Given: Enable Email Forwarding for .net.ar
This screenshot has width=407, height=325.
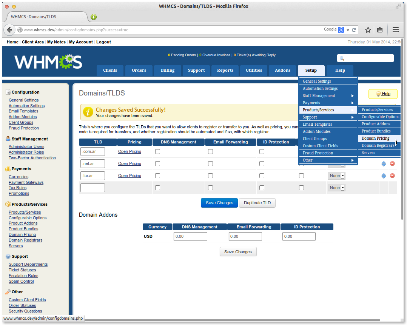Looking at the screenshot, I should pyautogui.click(x=211, y=164).
